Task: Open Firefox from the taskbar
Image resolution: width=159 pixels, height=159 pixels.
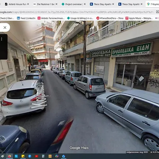Action: 10,156
